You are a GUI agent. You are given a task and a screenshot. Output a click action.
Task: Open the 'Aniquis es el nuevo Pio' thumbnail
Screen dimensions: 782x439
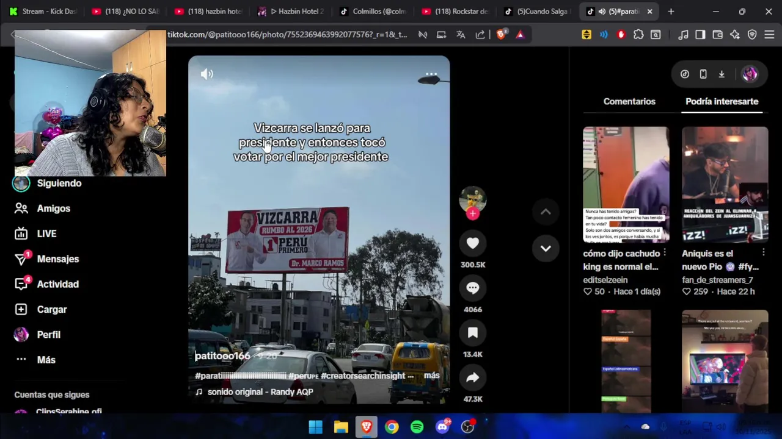coord(725,184)
